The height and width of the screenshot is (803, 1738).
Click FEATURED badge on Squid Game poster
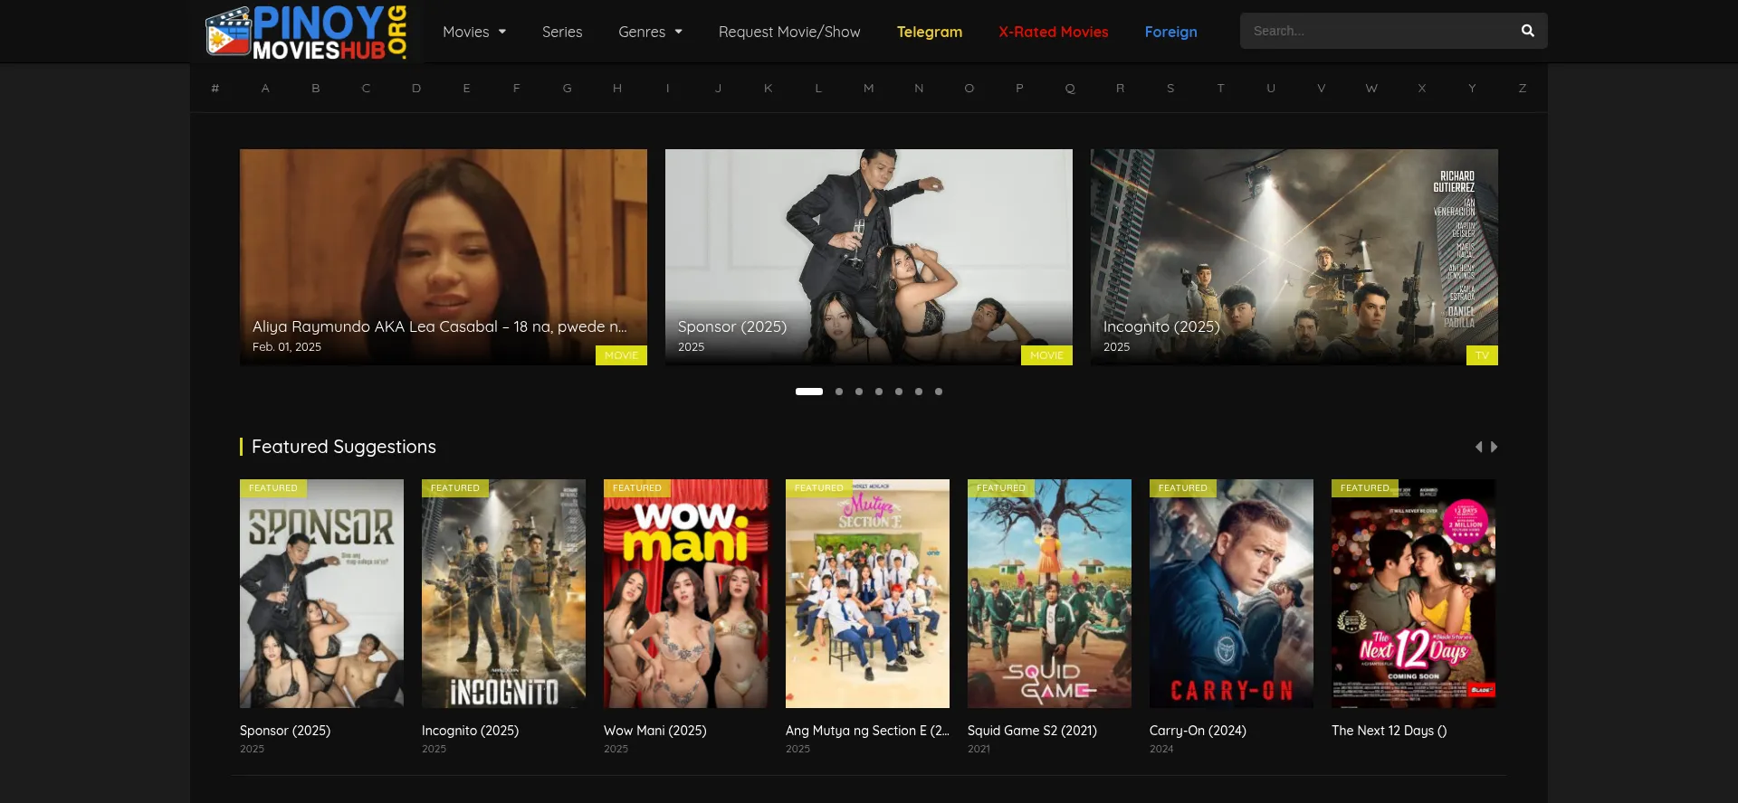coord(1000,488)
